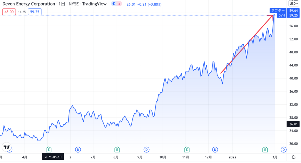Click the 32.00 price axis label
Image resolution: width=301 pixels, height=163 pixels.
[x=293, y=105]
